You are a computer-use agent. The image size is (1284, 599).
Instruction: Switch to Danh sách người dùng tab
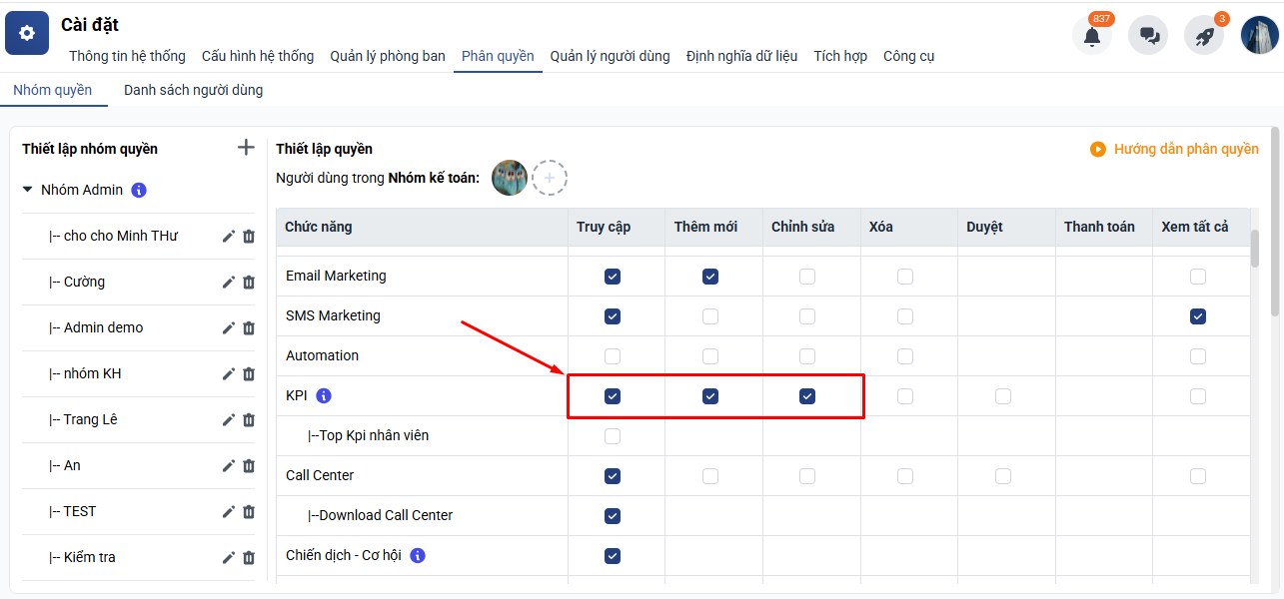(193, 90)
